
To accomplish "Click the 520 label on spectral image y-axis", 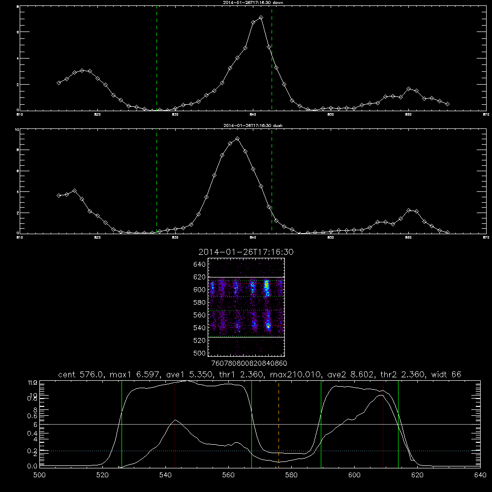I will (200, 340).
